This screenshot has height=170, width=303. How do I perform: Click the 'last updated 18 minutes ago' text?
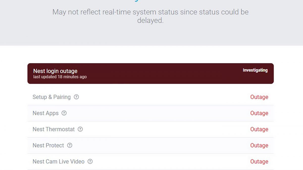point(60,77)
